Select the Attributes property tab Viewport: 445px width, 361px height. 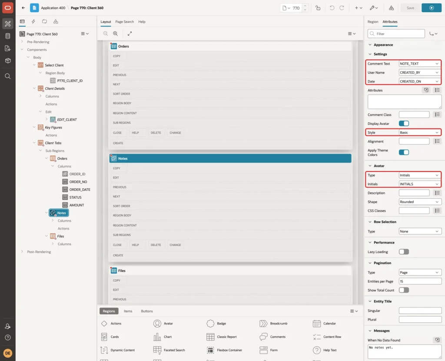[x=390, y=22]
